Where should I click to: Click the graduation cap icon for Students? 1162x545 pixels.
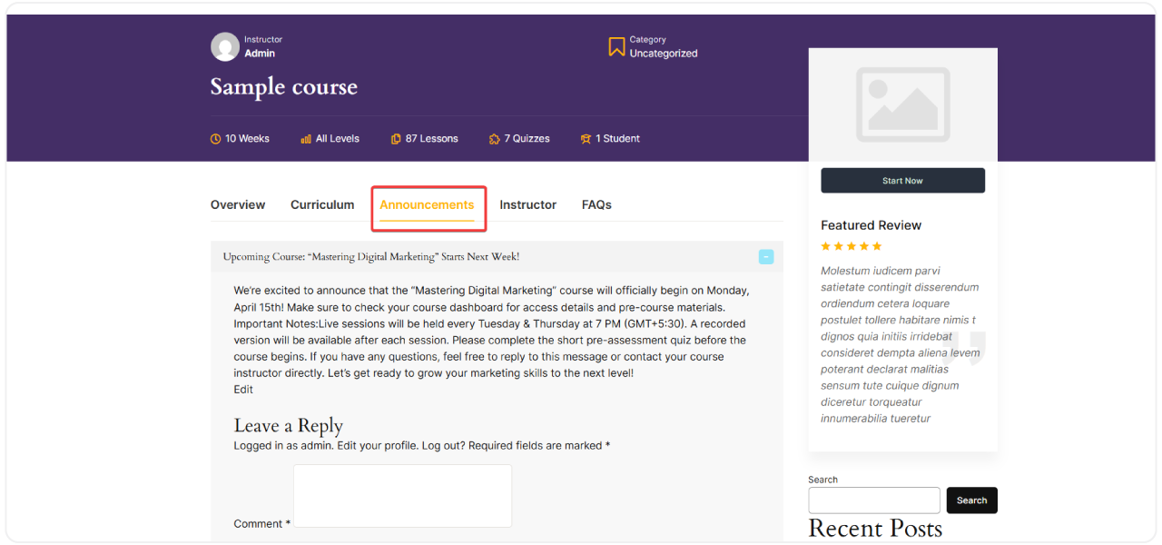coord(586,139)
